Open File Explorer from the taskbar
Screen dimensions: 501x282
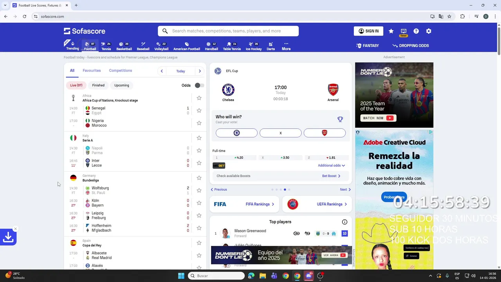263,276
